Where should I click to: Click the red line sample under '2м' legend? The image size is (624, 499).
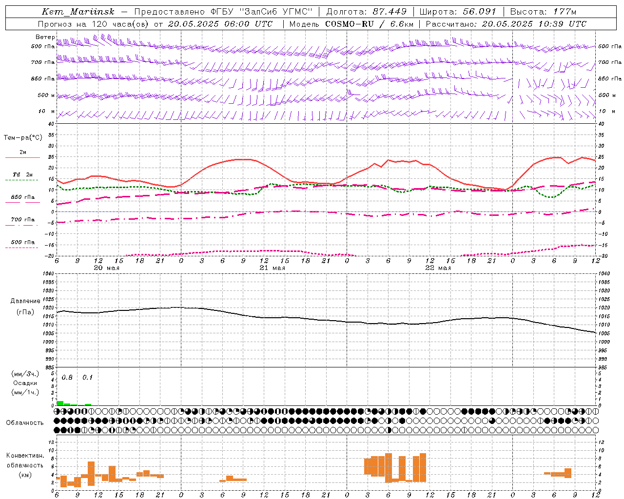23,158
